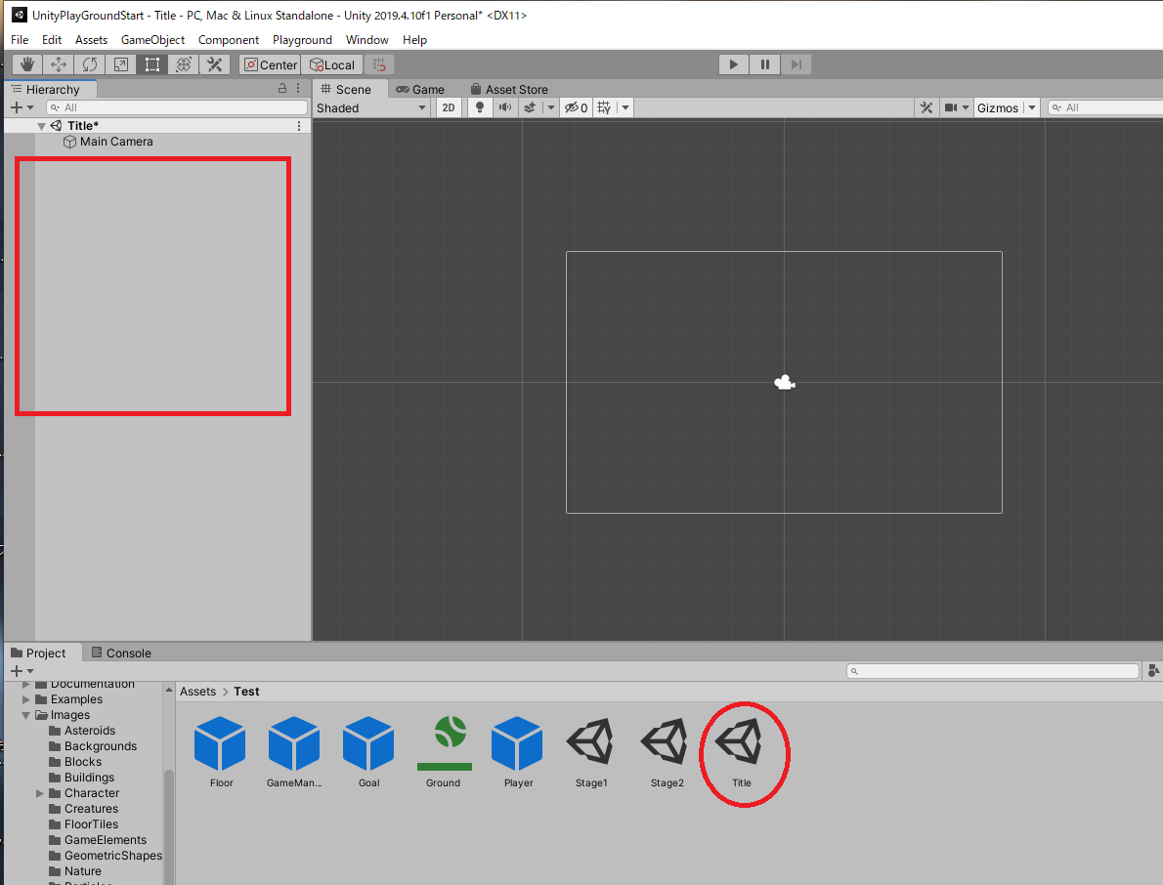
Task: Select the Rotate tool
Action: (89, 64)
